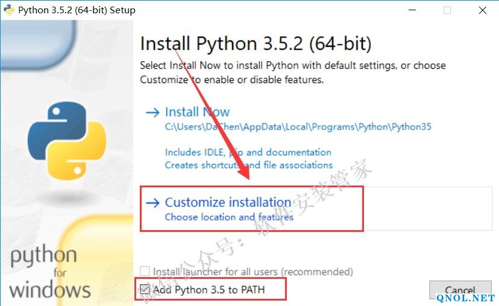Click the 'python for windows' sidebar branding
499x306 pixels.
47,272
